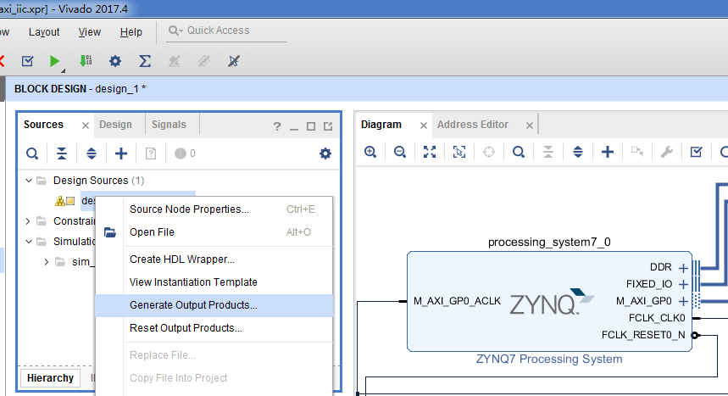The height and width of the screenshot is (396, 728).
Task: Open Sources panel settings gear
Action: pyautogui.click(x=325, y=153)
